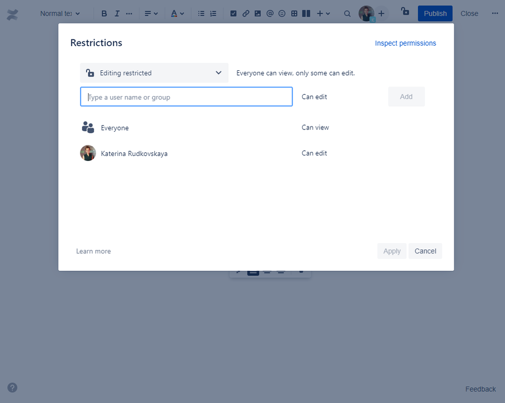Click the find and replace search icon
Image resolution: width=505 pixels, height=403 pixels.
[x=347, y=14]
